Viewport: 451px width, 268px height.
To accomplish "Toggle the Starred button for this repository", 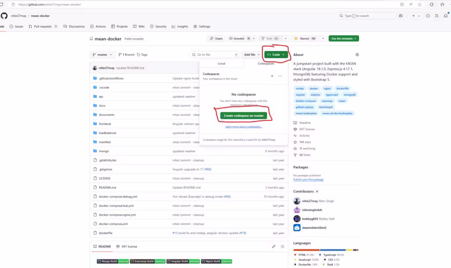I will pyautogui.click(x=306, y=38).
